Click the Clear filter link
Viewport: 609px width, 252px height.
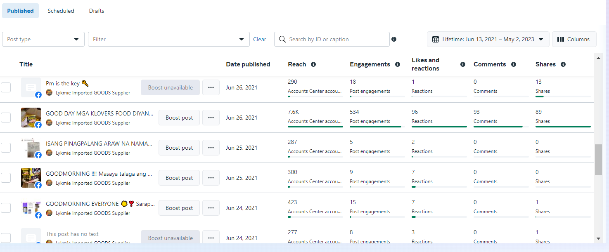[260, 39]
